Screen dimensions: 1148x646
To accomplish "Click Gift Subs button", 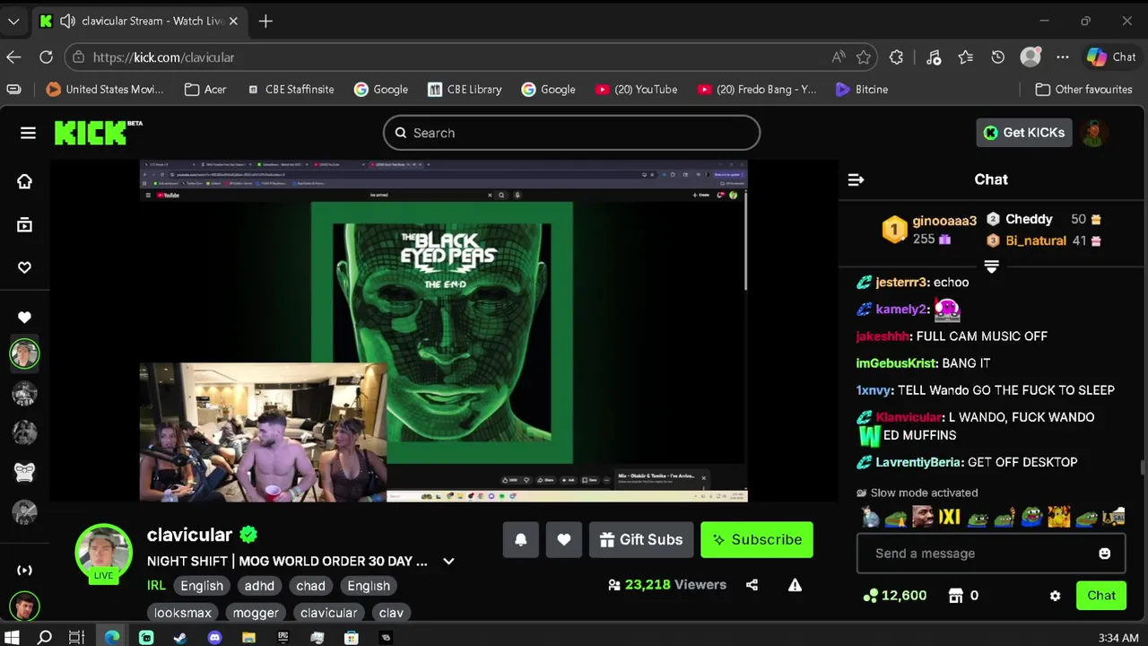I will pos(641,539).
